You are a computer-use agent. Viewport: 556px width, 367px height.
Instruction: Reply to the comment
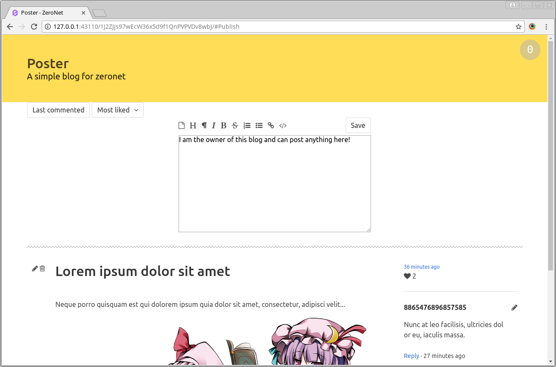[411, 356]
